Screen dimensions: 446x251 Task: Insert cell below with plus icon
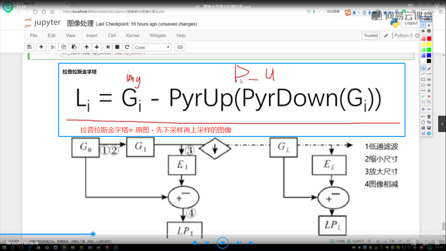pyautogui.click(x=41, y=47)
